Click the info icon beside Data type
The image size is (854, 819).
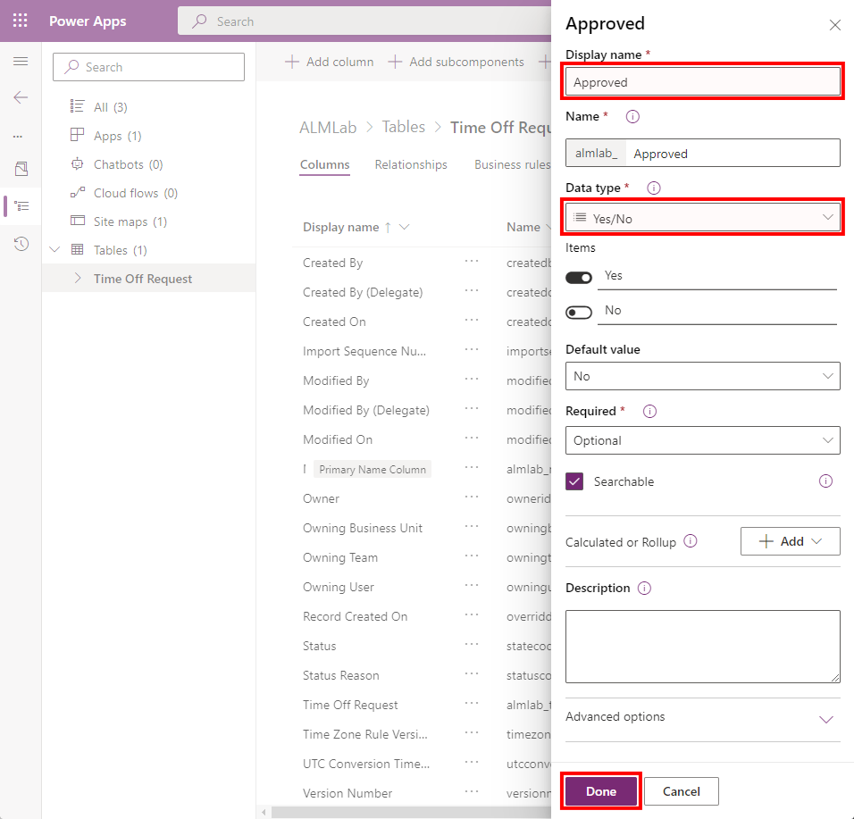click(x=653, y=188)
